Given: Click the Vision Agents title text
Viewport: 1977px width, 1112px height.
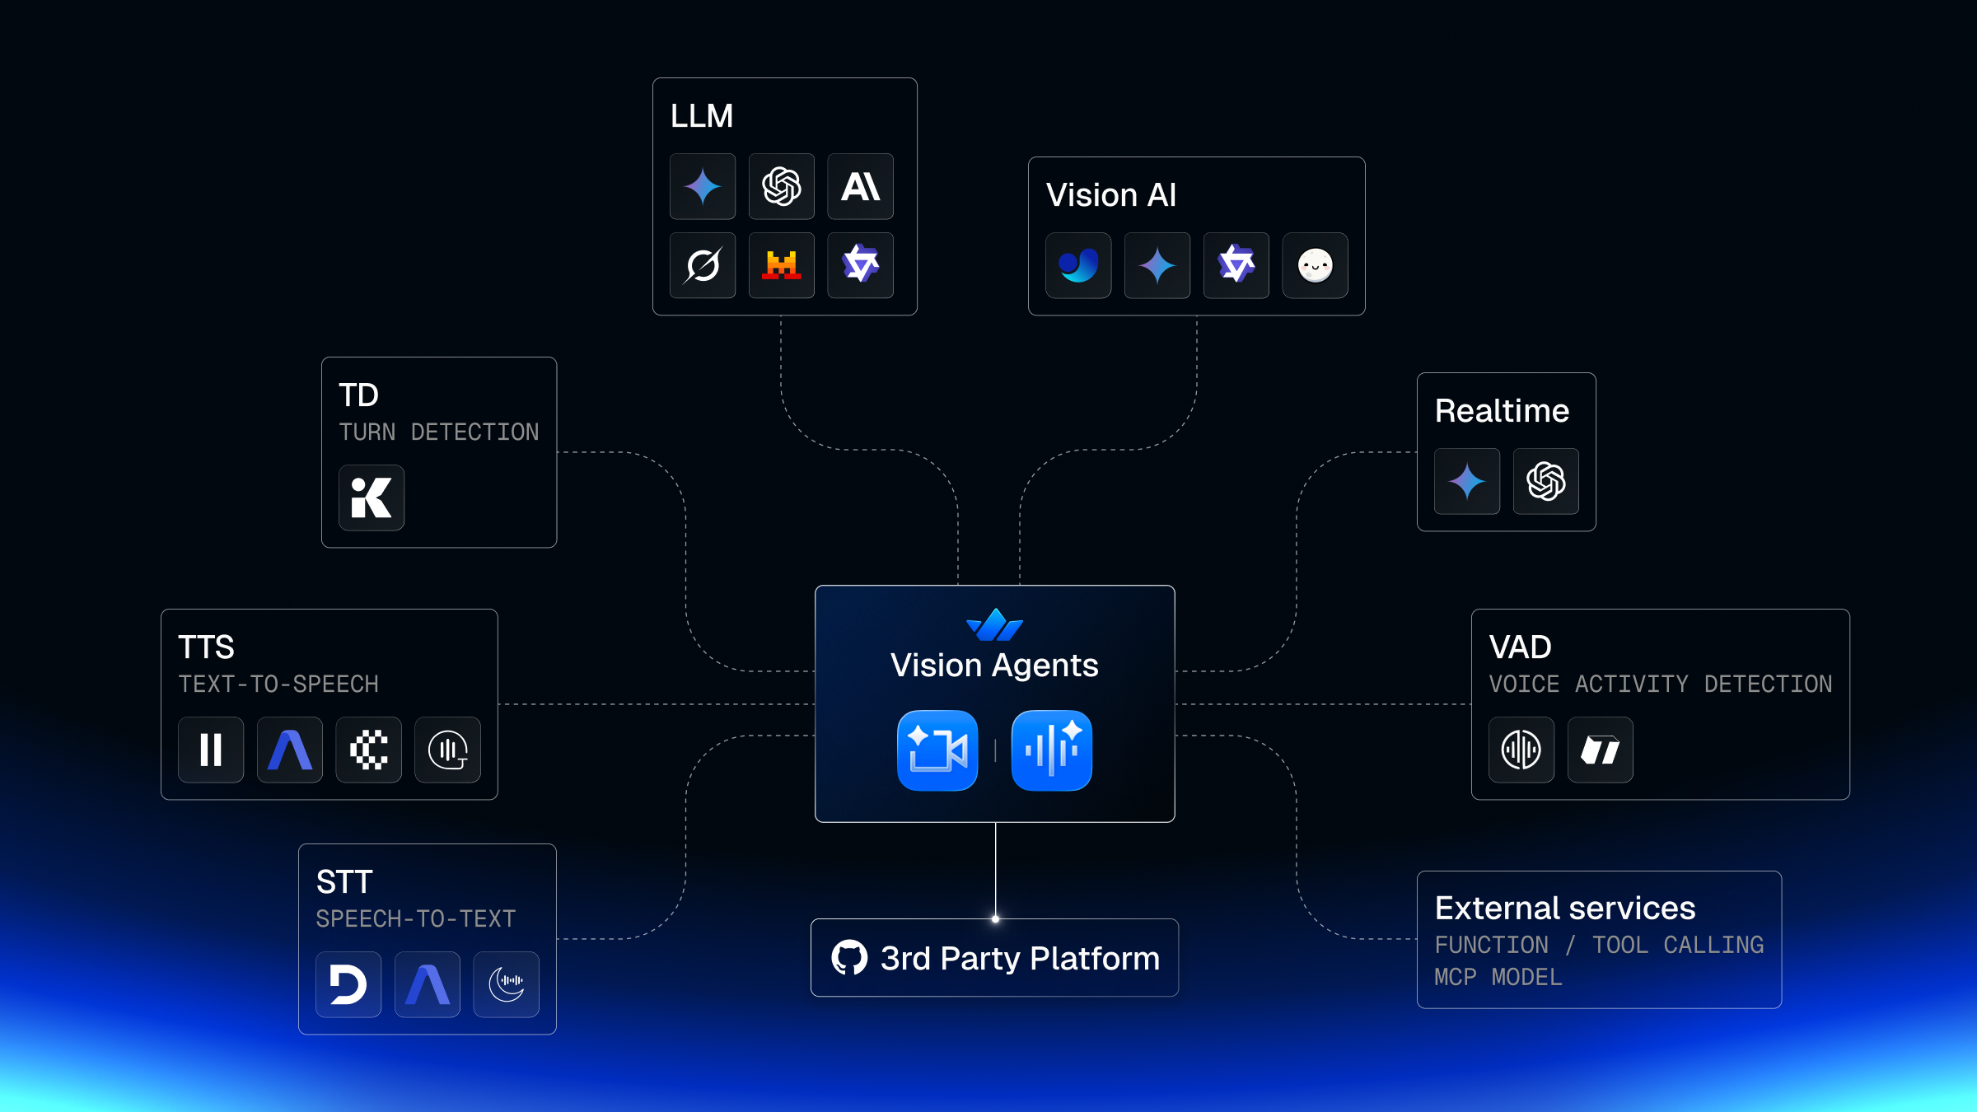Looking at the screenshot, I should pos(994,666).
